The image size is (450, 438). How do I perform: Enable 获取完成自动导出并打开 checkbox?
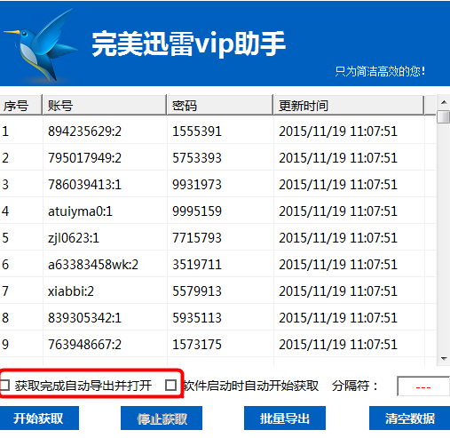tap(4, 386)
